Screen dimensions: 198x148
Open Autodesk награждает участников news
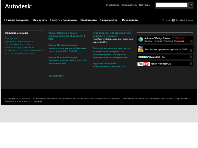(111, 53)
